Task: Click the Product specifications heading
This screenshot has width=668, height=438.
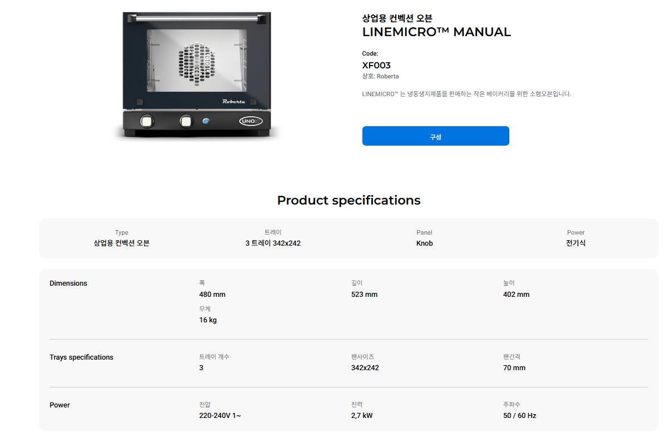Action: [x=348, y=200]
